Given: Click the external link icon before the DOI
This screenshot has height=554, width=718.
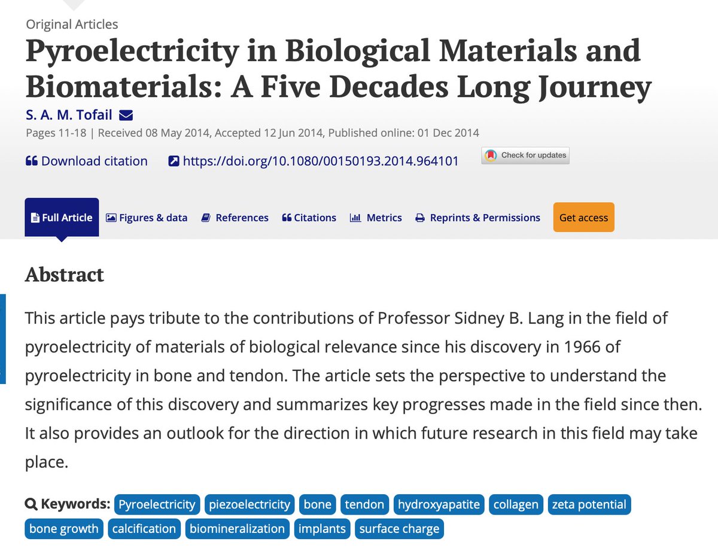Looking at the screenshot, I should click(x=174, y=161).
